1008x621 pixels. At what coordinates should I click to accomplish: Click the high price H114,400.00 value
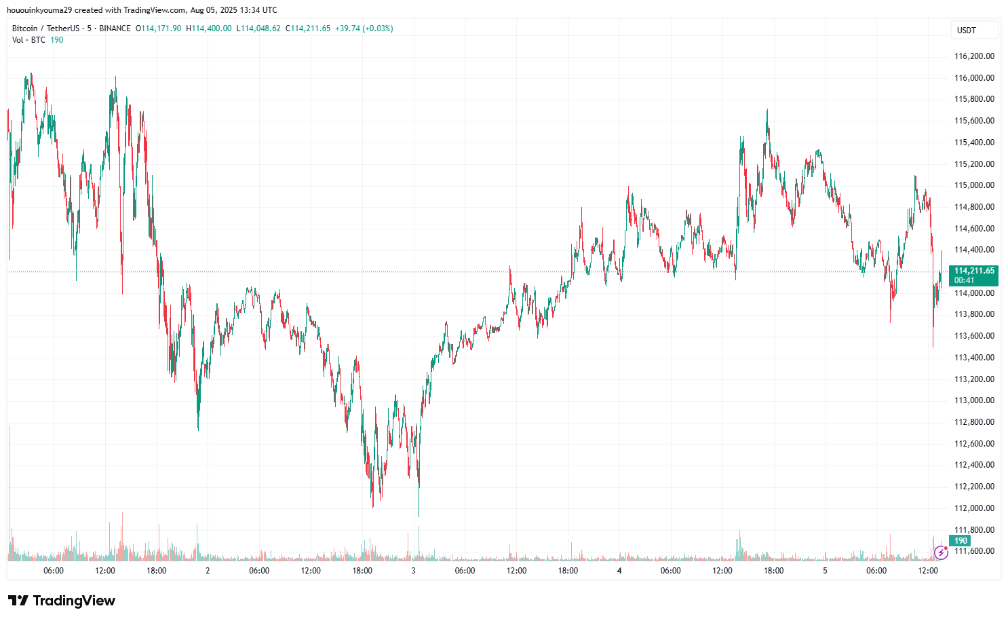209,29
